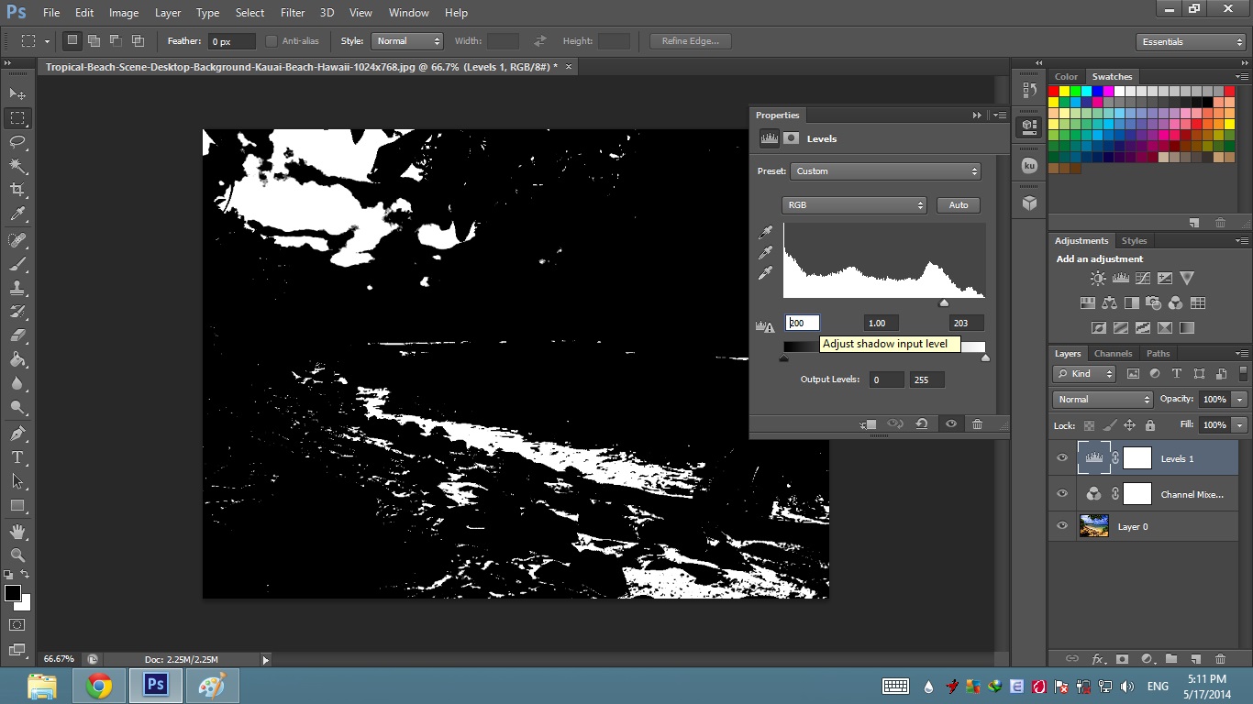This screenshot has width=1253, height=704.
Task: Select the Magic Wand tool
Action: [17, 166]
